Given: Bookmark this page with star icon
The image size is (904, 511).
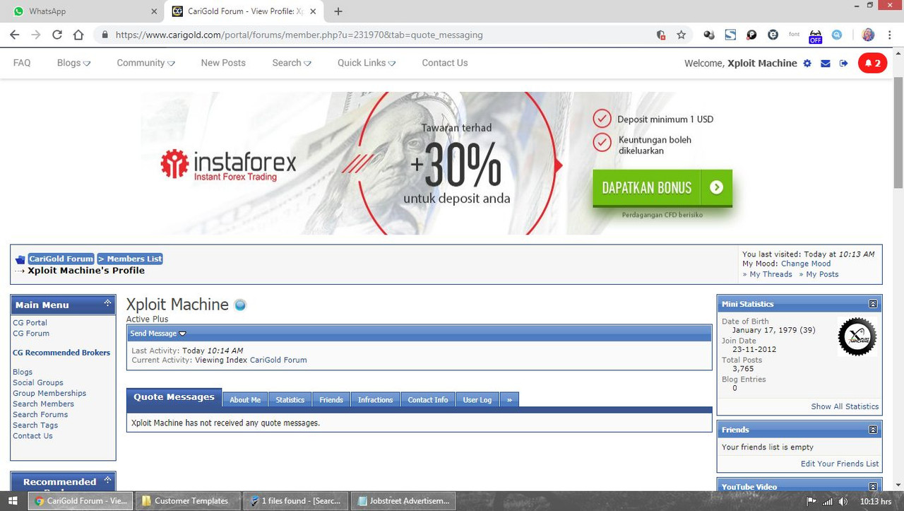Looking at the screenshot, I should [x=681, y=35].
